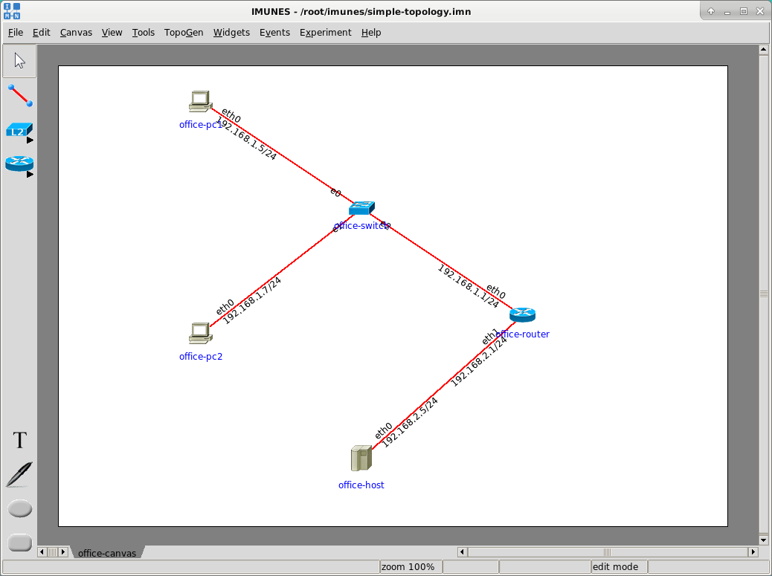
Task: Click the window keep-above arrow button
Action: 711,11
